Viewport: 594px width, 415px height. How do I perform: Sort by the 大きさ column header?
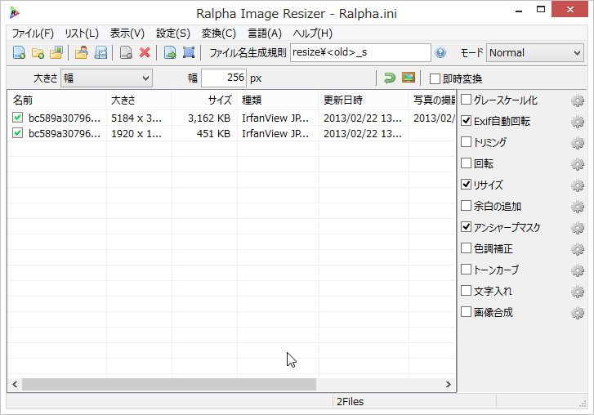coord(139,100)
